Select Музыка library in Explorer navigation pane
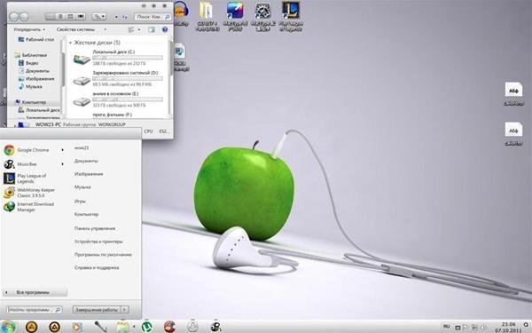Screen dimensions: 532x333 click(x=30, y=87)
